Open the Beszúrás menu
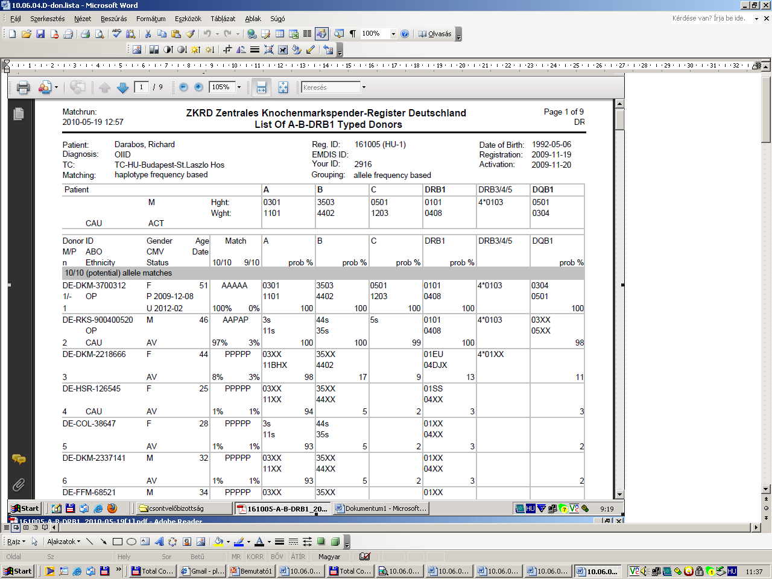This screenshot has height=579, width=772. click(x=114, y=19)
